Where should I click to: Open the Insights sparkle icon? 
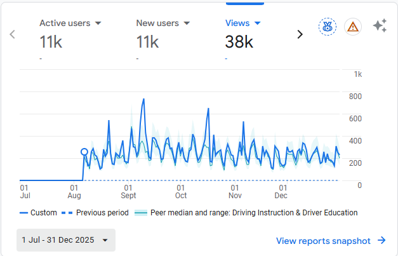click(x=380, y=26)
